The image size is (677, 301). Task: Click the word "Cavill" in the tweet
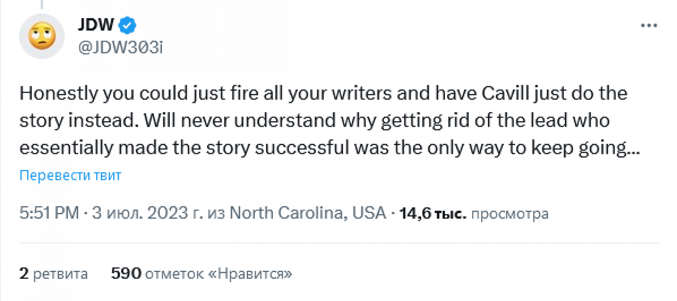pyautogui.click(x=505, y=93)
